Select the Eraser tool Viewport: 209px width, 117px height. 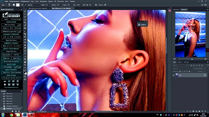point(25,40)
